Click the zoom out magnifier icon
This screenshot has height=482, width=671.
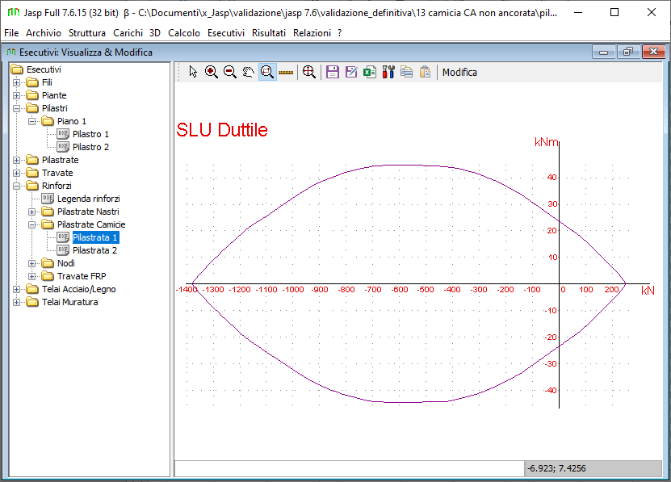[x=230, y=72]
